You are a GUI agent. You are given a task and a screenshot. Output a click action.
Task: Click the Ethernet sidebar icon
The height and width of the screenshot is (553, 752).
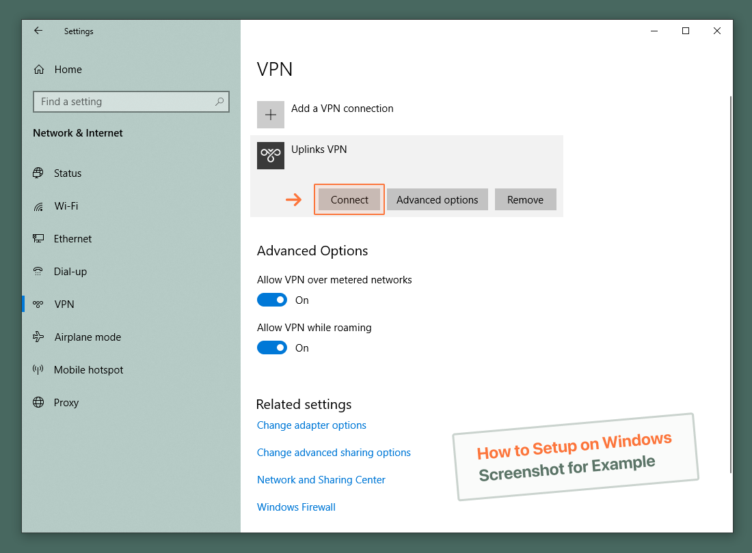[x=38, y=238]
